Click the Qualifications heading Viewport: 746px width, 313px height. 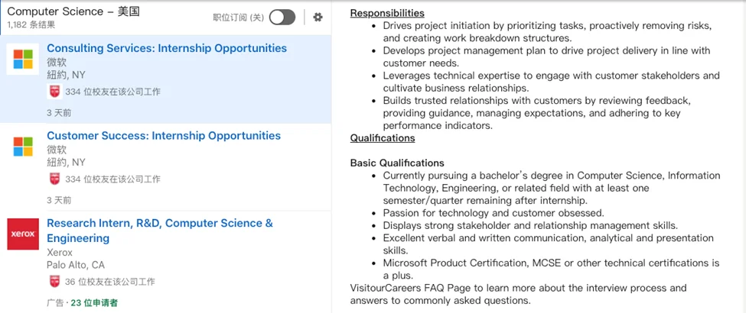click(383, 138)
